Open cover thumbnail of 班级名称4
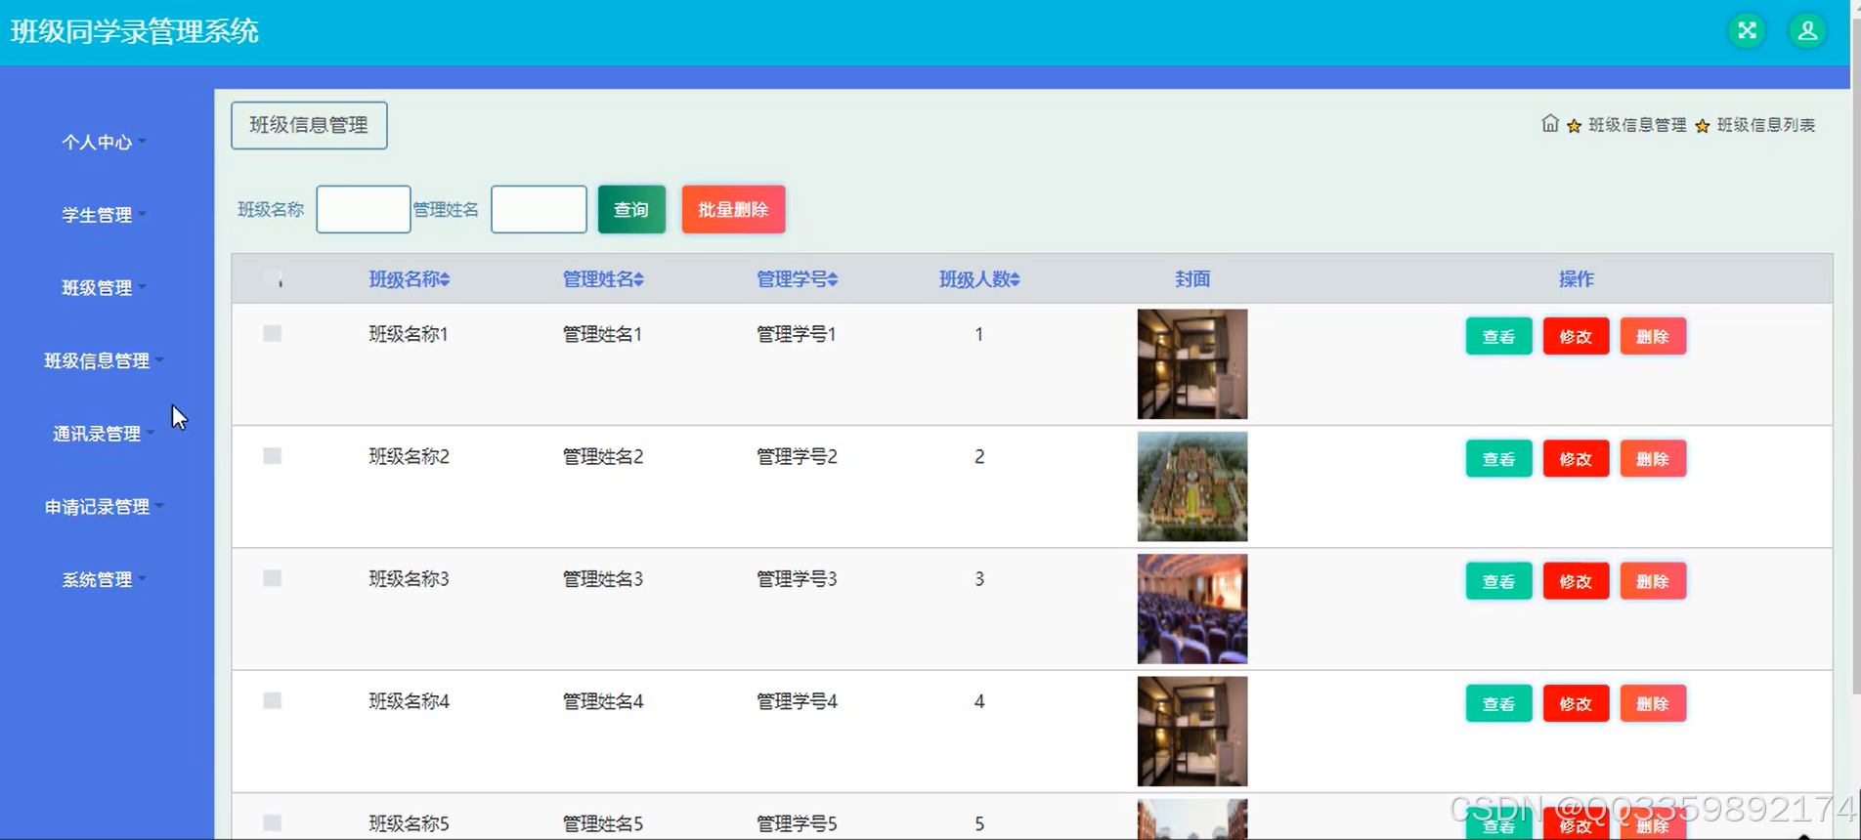Viewport: 1861px width, 840px height. (1192, 732)
